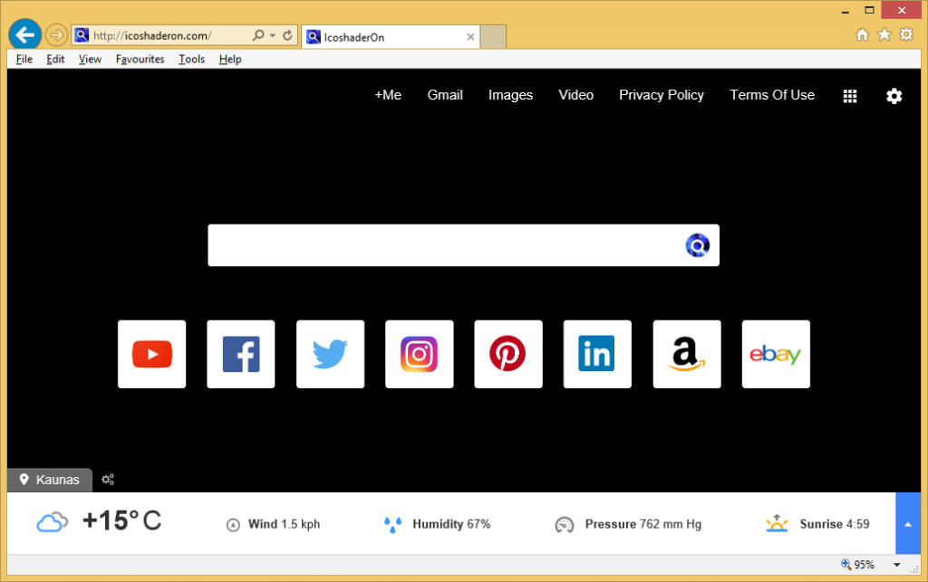The width and height of the screenshot is (928, 582).
Task: Click the search button in the search box
Action: click(x=697, y=245)
